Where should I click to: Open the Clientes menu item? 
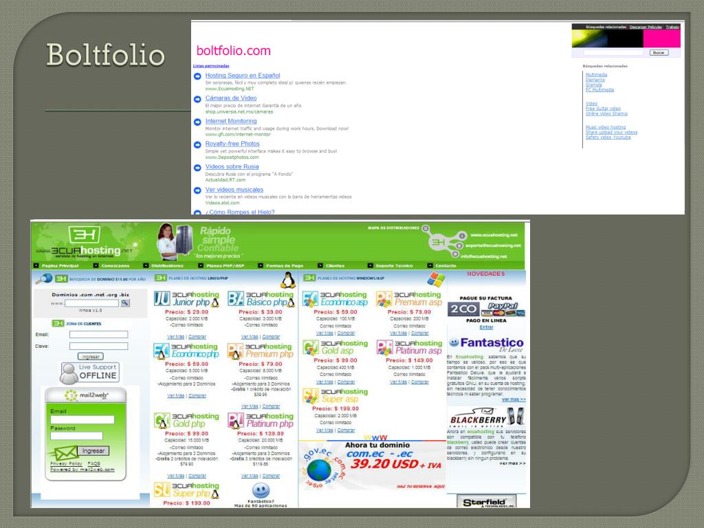[x=335, y=266]
